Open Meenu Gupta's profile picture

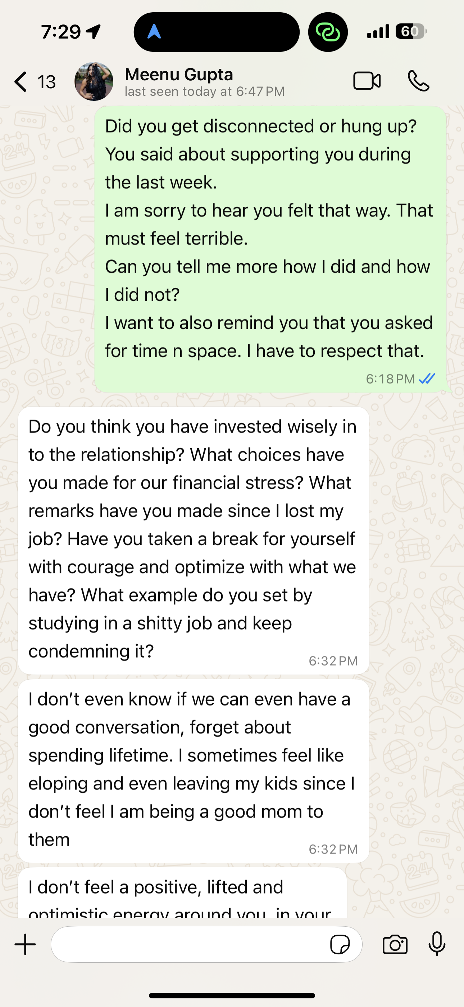[94, 81]
